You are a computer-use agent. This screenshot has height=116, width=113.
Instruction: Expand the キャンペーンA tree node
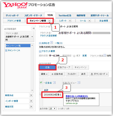coord(6,50)
